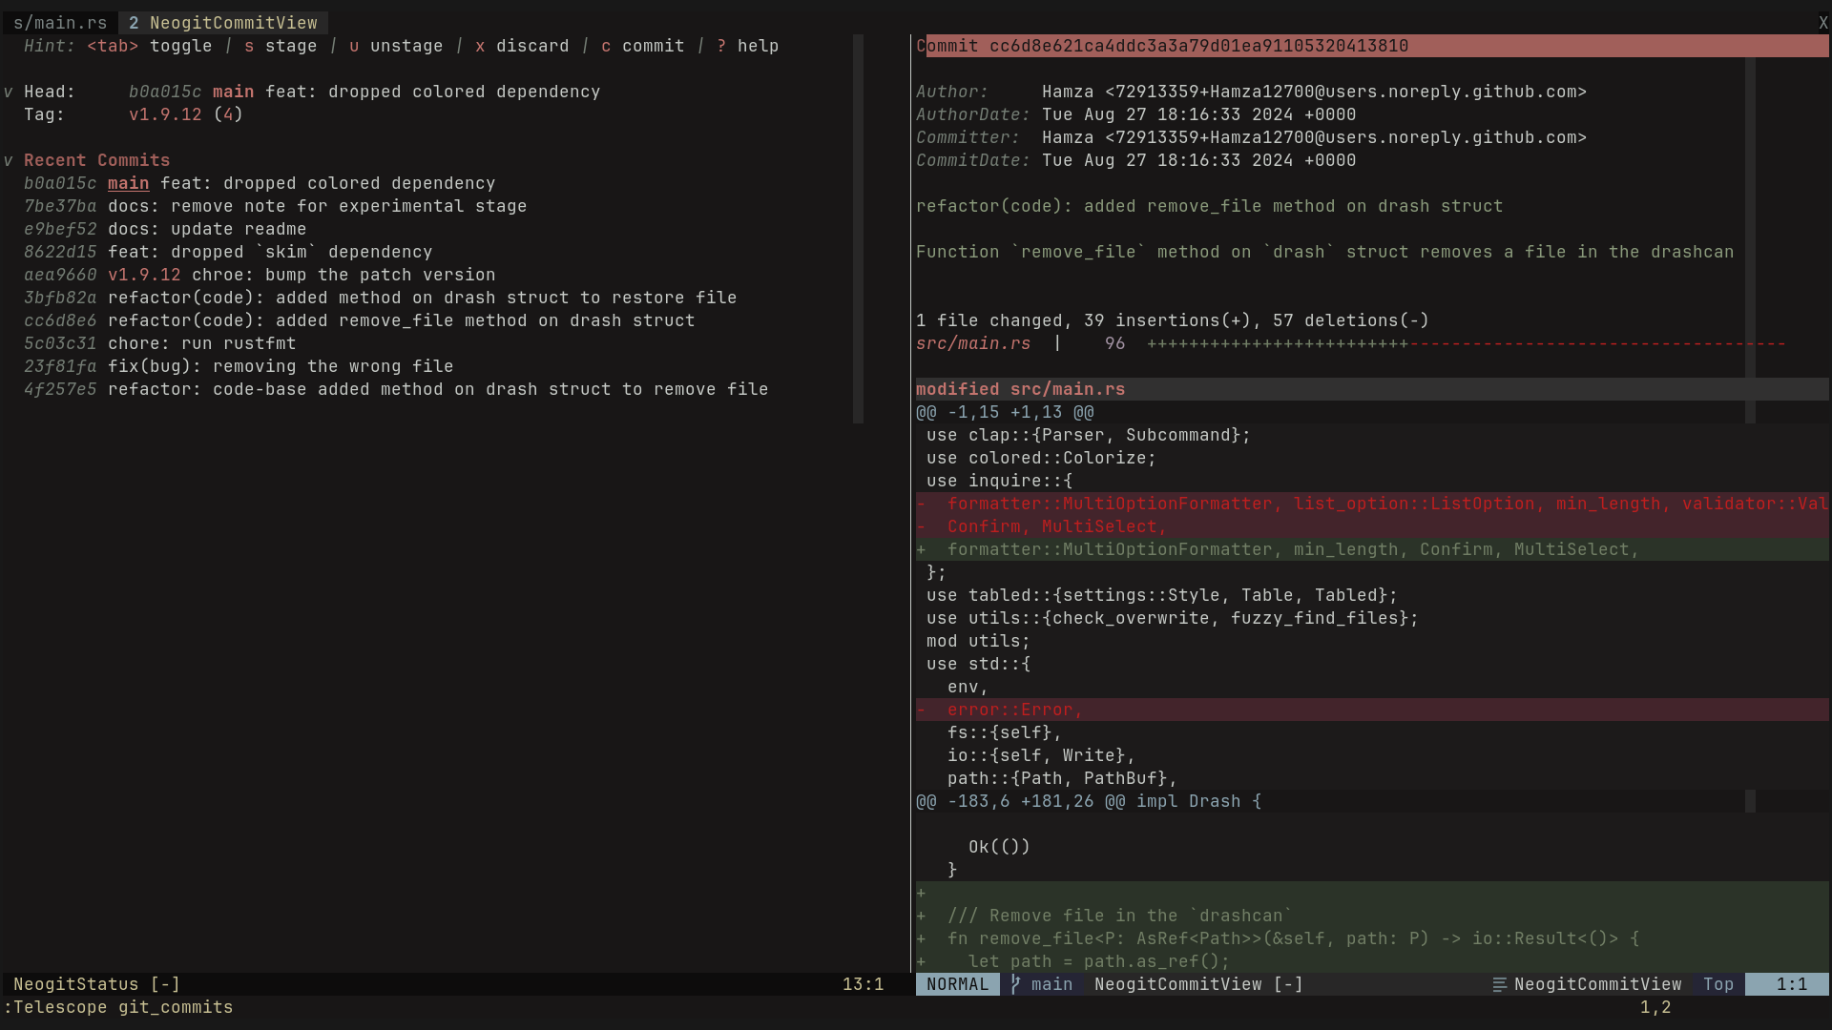
Task: Click the <tab> toggle hint
Action: click(x=150, y=46)
